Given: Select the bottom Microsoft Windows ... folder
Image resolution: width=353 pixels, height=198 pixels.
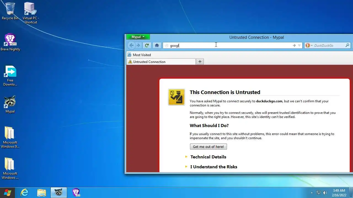Looking at the screenshot, I should 10,168.
